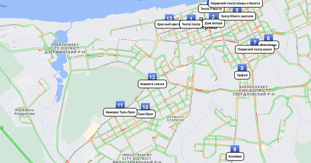Open the Комната сказок label
Screen dimensions: 311x163
point(152,84)
